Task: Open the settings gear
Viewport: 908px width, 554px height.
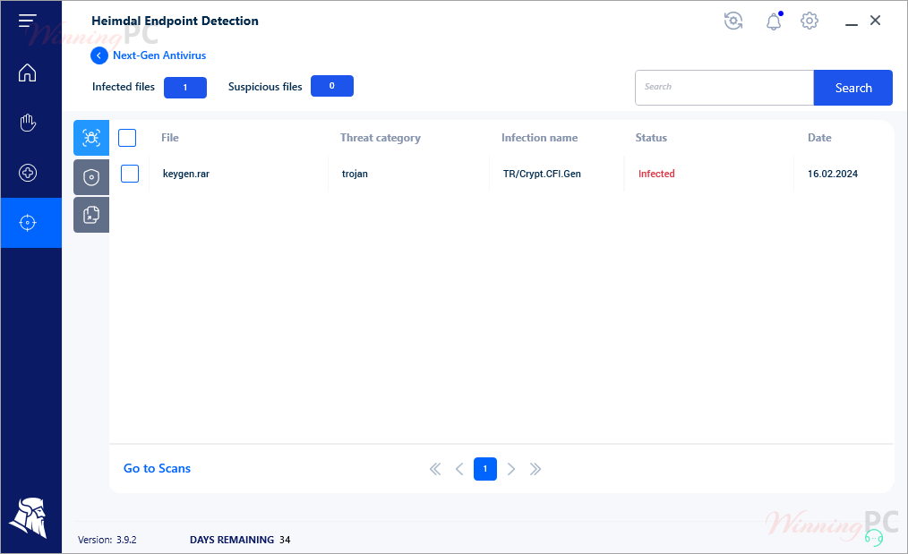Action: (809, 21)
